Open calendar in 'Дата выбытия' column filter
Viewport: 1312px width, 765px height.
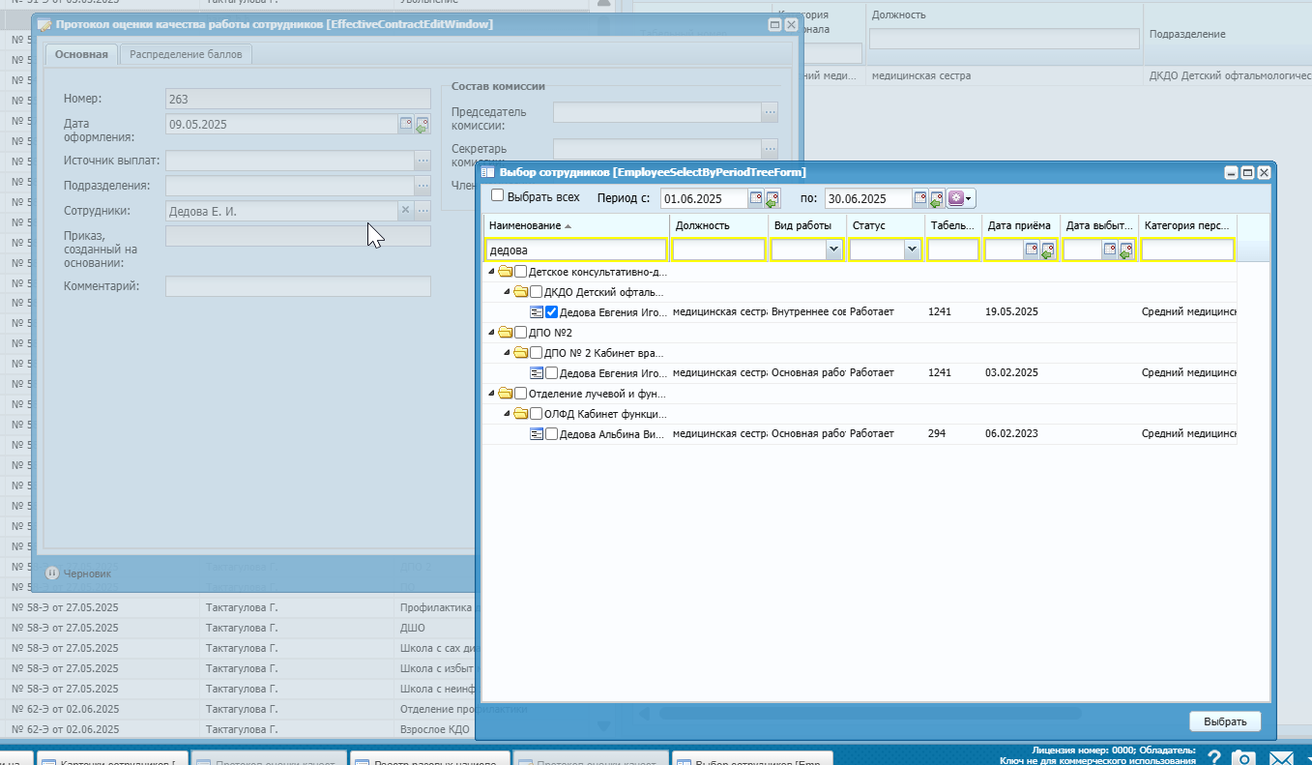pos(1110,250)
